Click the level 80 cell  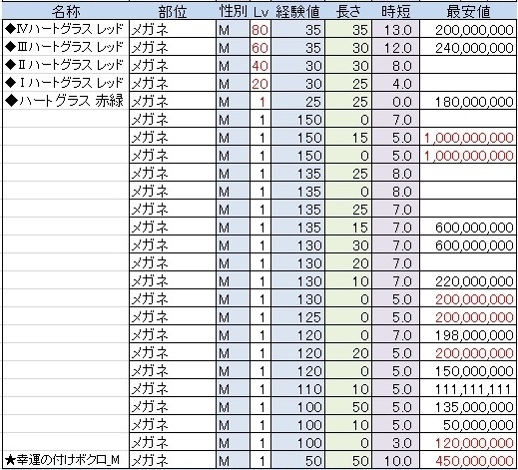[x=260, y=29]
